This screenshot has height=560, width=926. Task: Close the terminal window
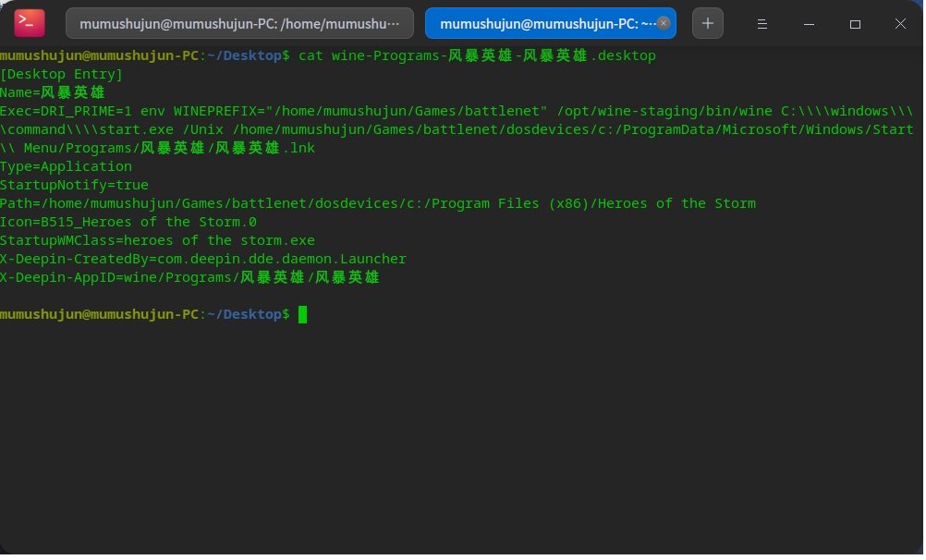click(900, 24)
